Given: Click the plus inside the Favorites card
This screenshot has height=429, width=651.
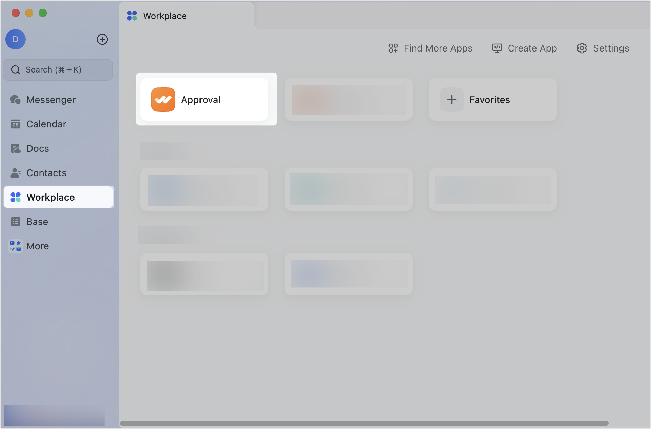Looking at the screenshot, I should pos(451,99).
